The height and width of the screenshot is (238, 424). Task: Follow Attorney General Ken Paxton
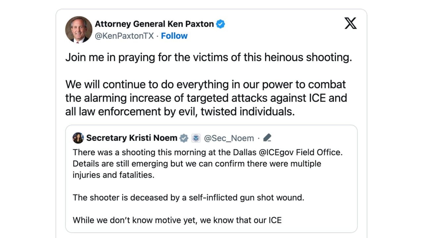click(x=174, y=36)
